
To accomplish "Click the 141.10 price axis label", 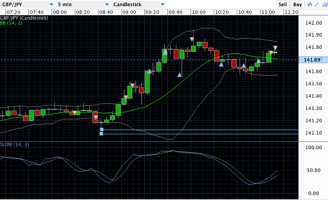I will (x=313, y=133).
